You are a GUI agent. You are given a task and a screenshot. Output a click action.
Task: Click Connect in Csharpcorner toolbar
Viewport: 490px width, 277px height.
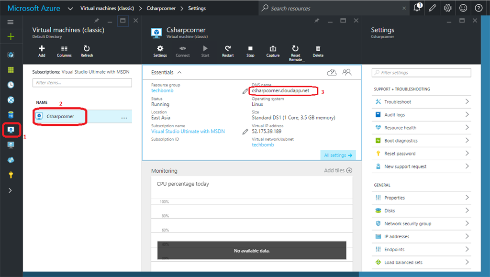[x=182, y=51]
